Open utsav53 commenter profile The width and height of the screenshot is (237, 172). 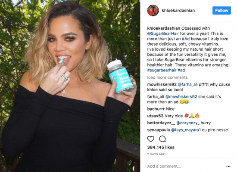pos(155,116)
